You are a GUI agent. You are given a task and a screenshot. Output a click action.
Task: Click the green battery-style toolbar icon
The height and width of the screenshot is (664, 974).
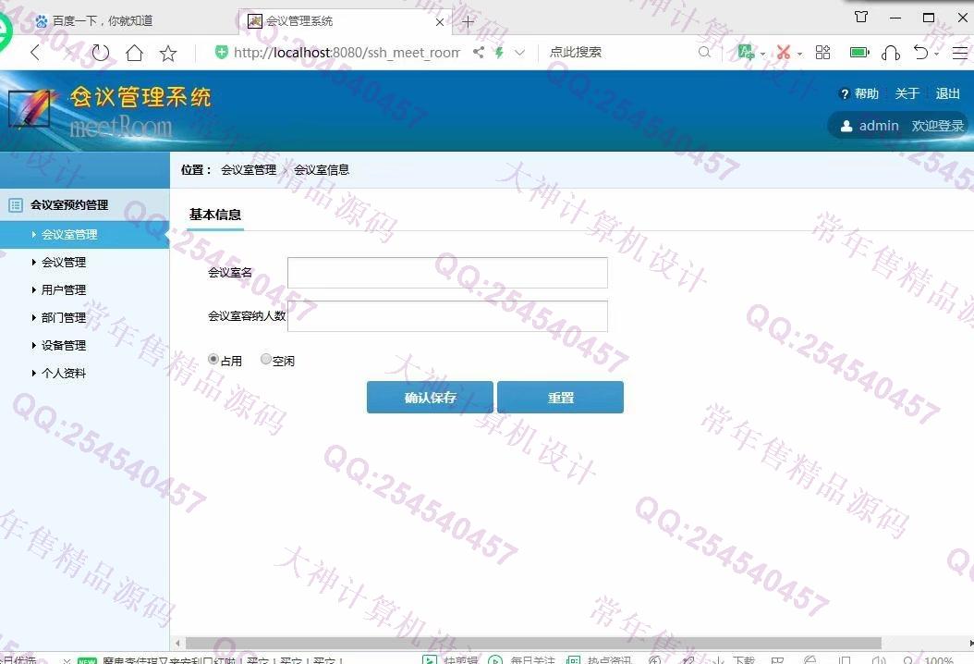(859, 52)
